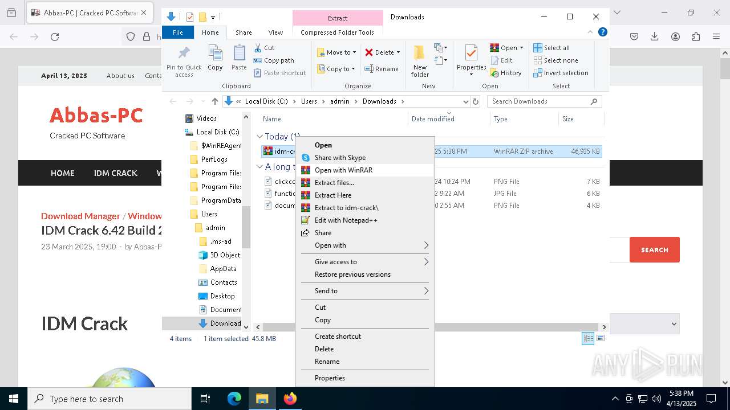Expand the Give access to submenu

(365, 262)
